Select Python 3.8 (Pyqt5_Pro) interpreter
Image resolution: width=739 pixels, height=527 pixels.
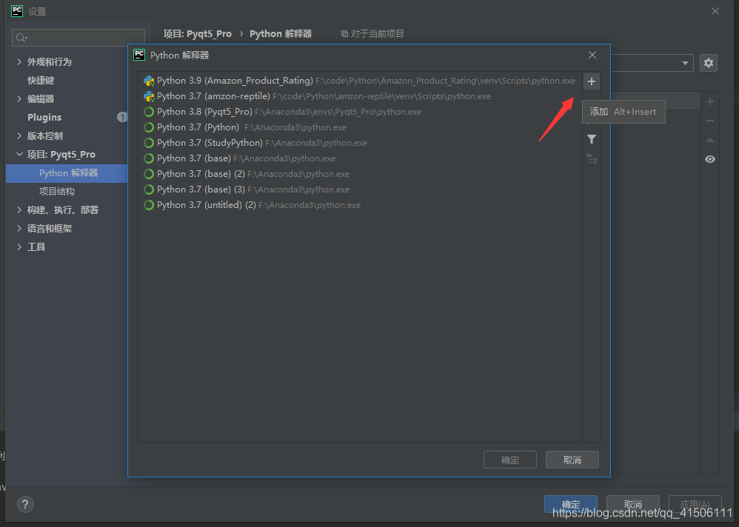click(360, 112)
